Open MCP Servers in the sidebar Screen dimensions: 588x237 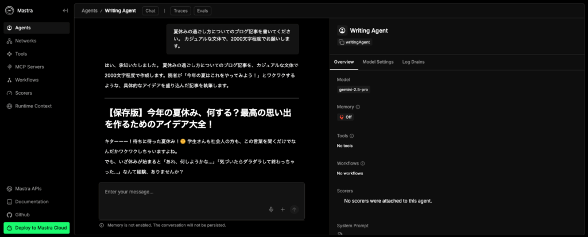[29, 67]
